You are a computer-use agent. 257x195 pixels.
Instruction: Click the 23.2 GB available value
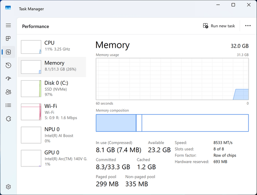click(159, 150)
